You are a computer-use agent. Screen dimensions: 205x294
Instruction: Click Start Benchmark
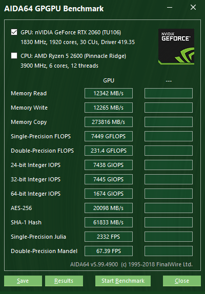coord(123,281)
